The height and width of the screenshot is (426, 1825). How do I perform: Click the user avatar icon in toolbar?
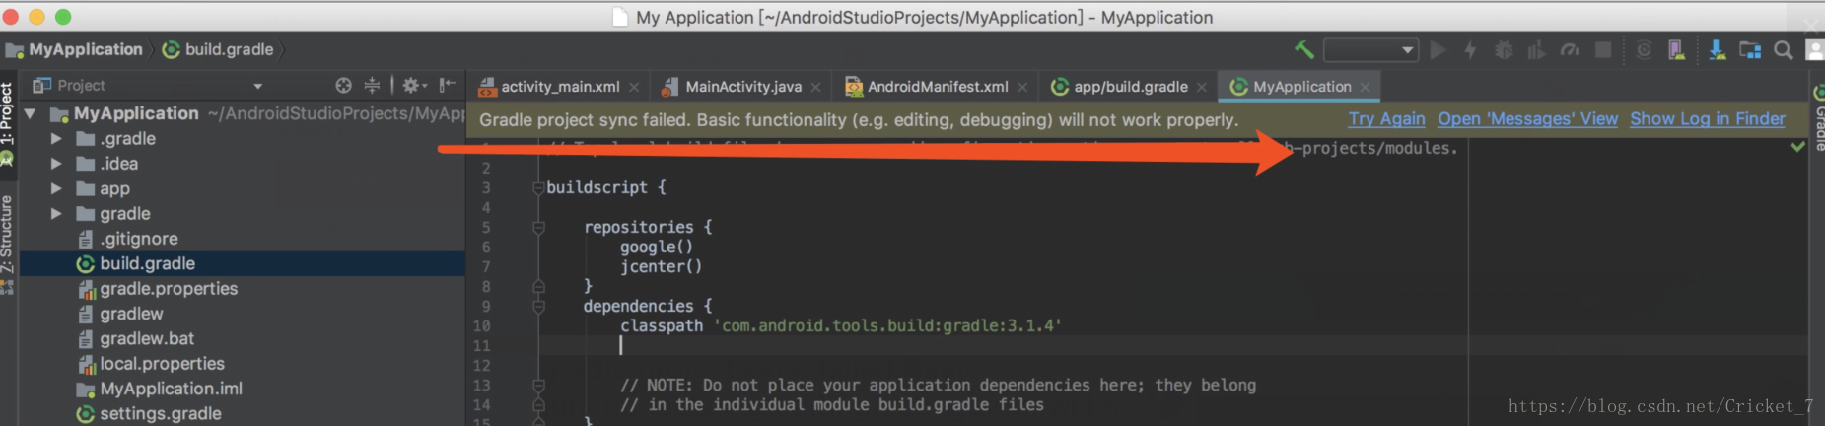1814,49
